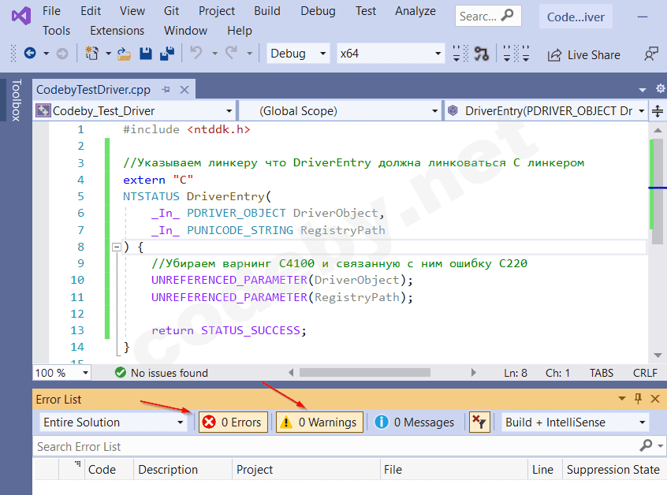Click the CRLF line ending indicator
This screenshot has width=667, height=495.
644,373
